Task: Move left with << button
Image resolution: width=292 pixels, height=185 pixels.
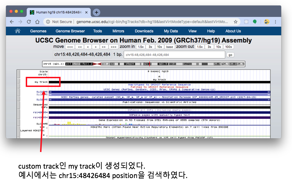Action: coord(80,47)
